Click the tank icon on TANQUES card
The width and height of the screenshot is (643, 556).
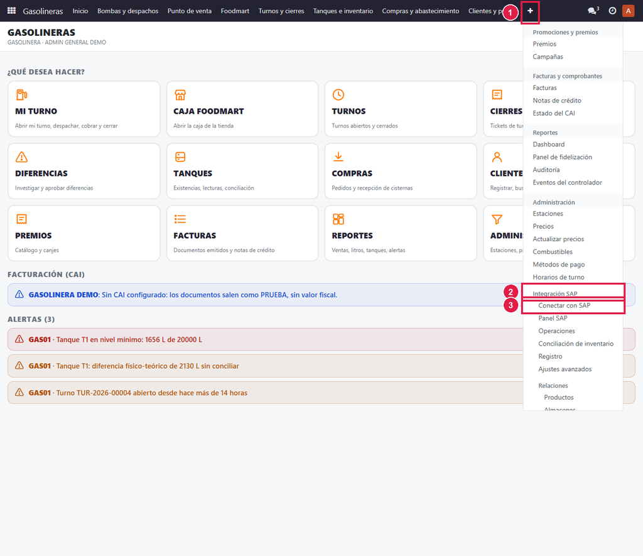(180, 157)
